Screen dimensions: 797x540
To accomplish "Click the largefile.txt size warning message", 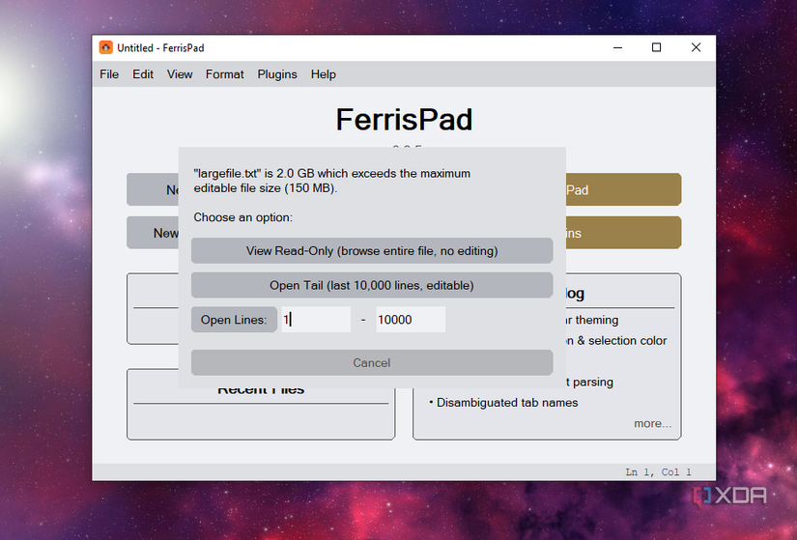I will tap(332, 181).
